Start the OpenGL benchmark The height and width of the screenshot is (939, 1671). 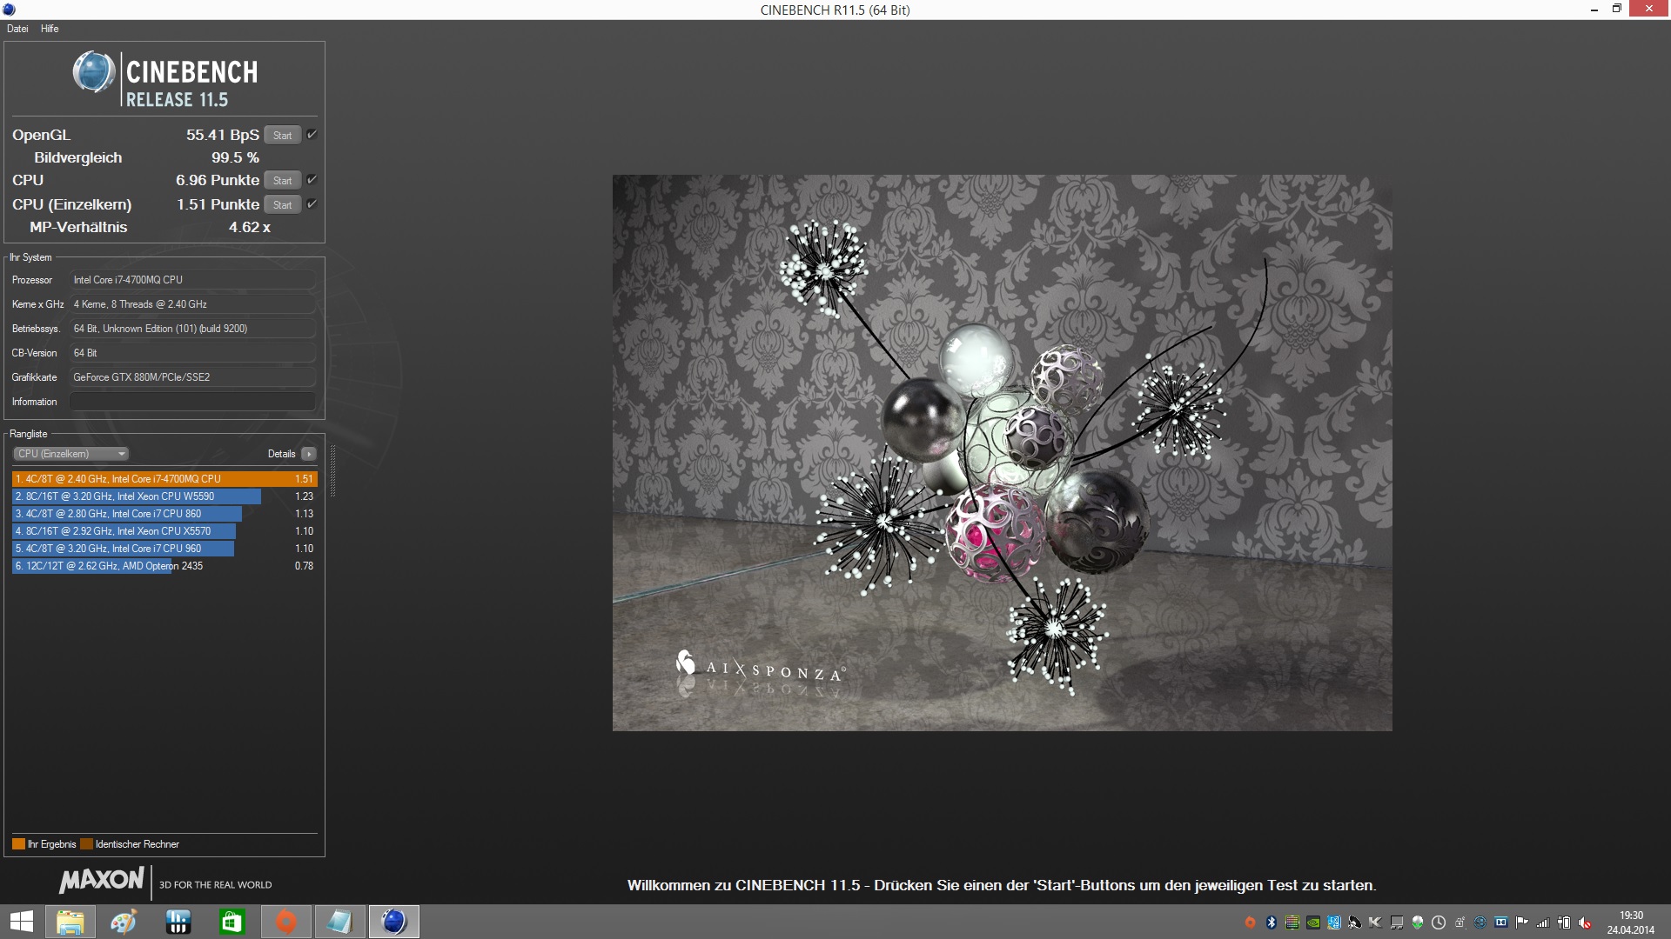(x=282, y=136)
